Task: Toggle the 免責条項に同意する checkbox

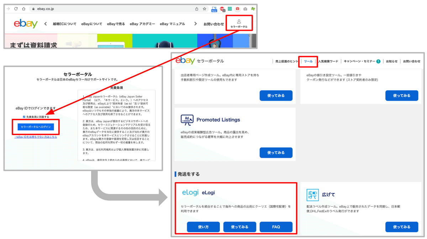Action: (x=24, y=117)
